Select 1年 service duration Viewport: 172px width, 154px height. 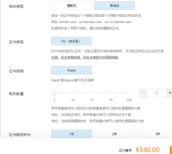tap(71, 134)
